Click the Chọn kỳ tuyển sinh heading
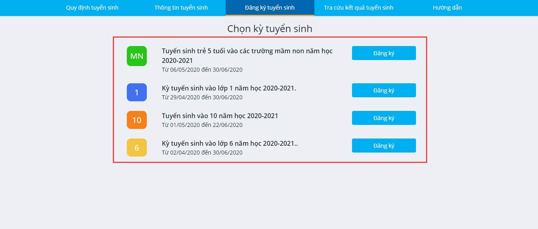This screenshot has width=538, height=229. coord(270,29)
